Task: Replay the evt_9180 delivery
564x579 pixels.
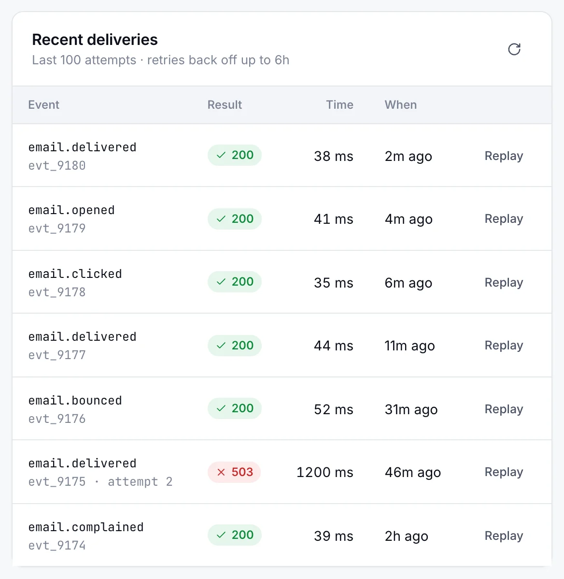Action: [504, 156]
